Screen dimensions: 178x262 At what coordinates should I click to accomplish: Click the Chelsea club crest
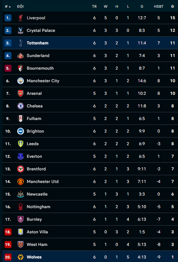coord(20,106)
